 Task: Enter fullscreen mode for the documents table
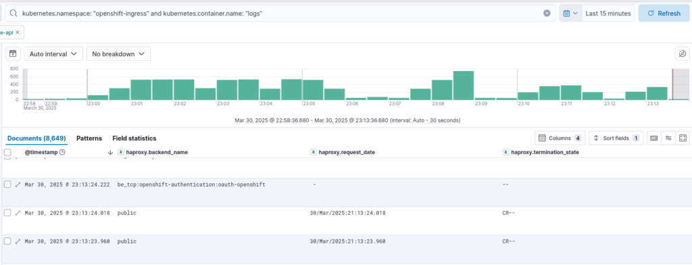[683, 138]
